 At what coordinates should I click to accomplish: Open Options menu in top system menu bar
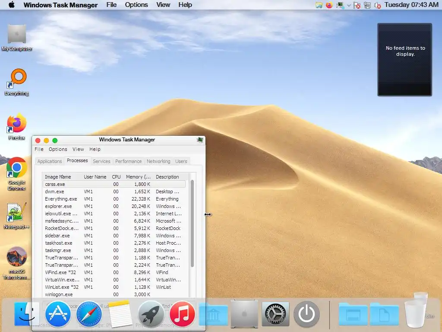click(x=136, y=5)
